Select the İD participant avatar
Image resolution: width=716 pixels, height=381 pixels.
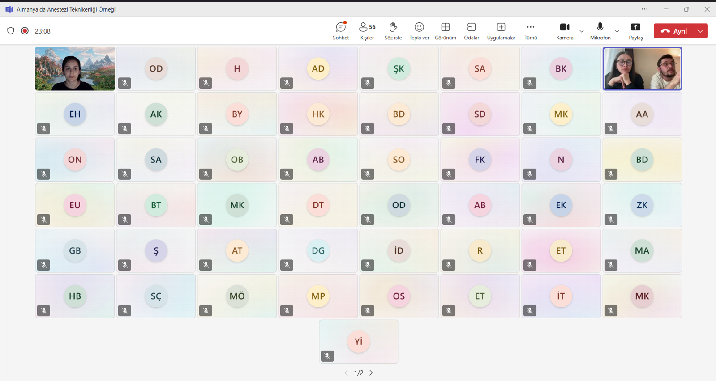(399, 250)
